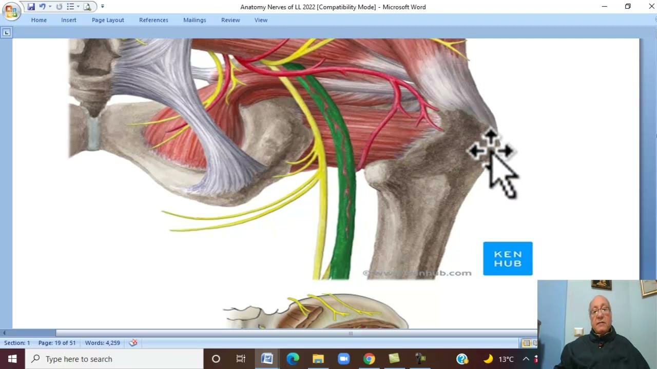Open the Office button menu
The image size is (657, 369).
point(11,10)
